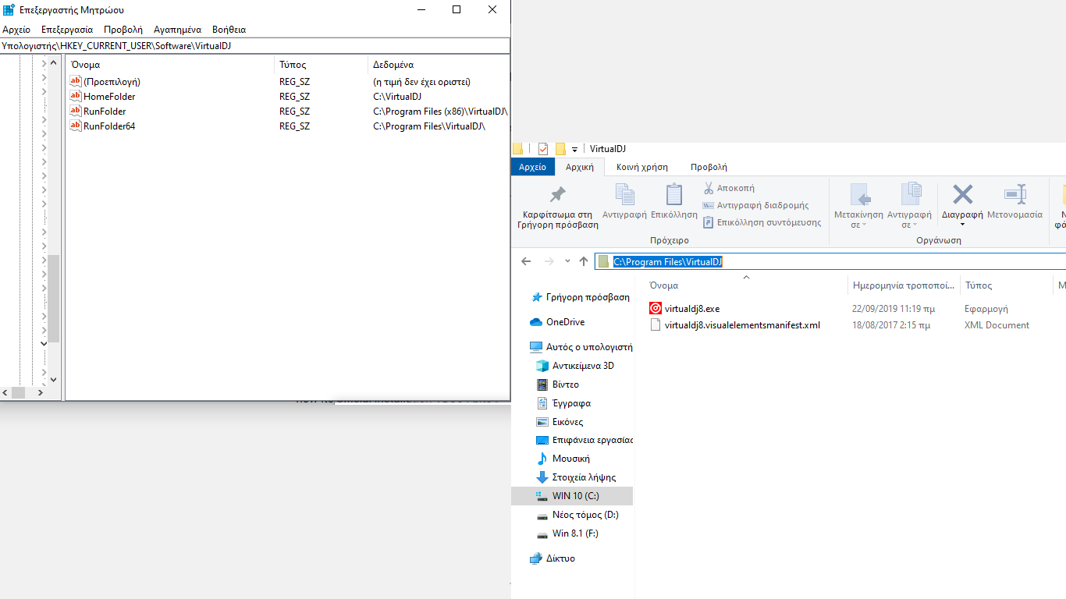Image resolution: width=1066 pixels, height=599 pixels.
Task: Open the Προβολή menu in Registry Editor
Action: click(x=123, y=30)
